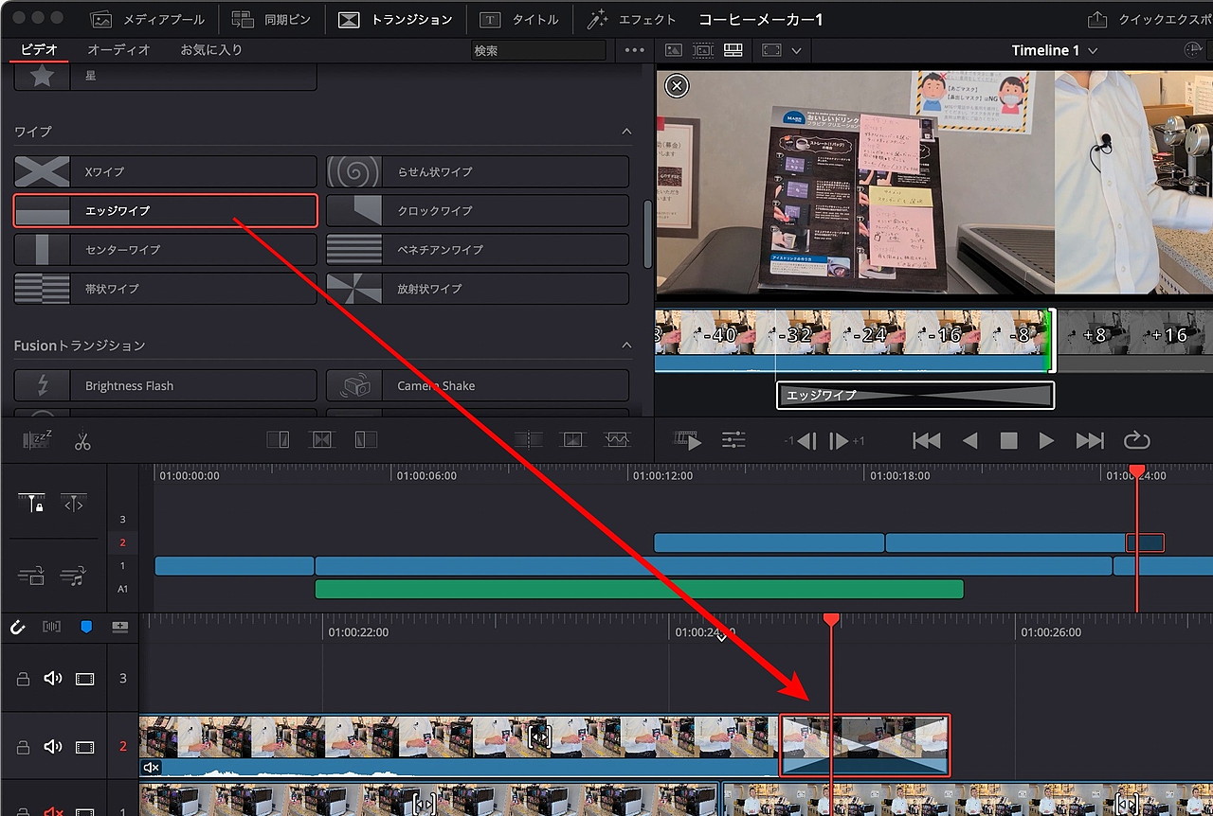Toggle loop playback

click(1136, 440)
